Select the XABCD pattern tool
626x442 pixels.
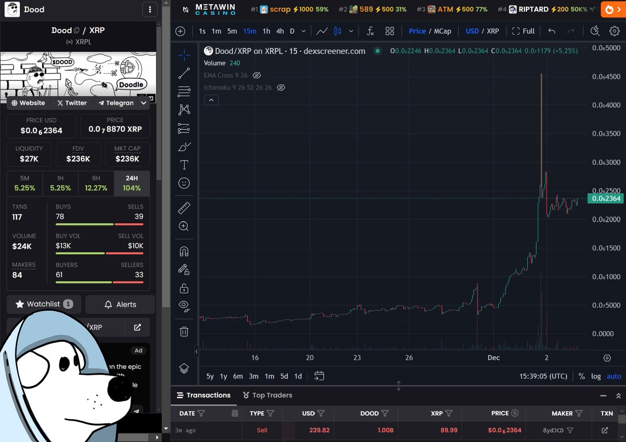[184, 110]
